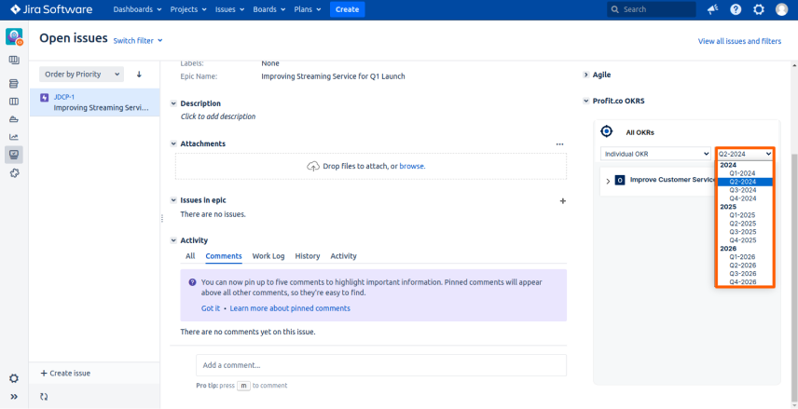Open the Boards menu

coord(269,9)
